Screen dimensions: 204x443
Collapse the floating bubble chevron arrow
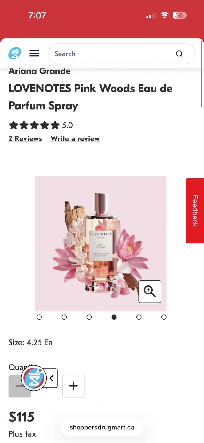(x=51, y=378)
